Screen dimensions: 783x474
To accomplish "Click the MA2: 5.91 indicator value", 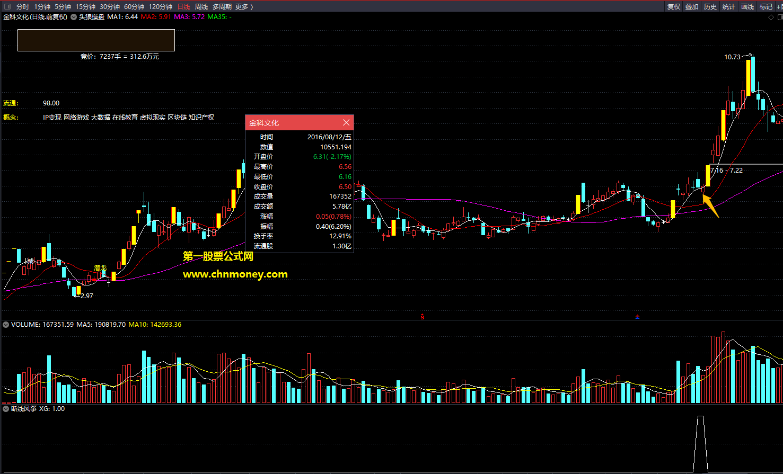I will (156, 17).
